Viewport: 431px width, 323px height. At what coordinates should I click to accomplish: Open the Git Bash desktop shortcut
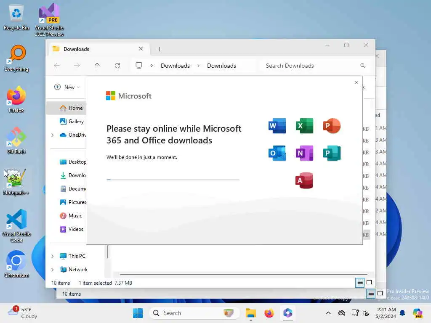tap(16, 140)
